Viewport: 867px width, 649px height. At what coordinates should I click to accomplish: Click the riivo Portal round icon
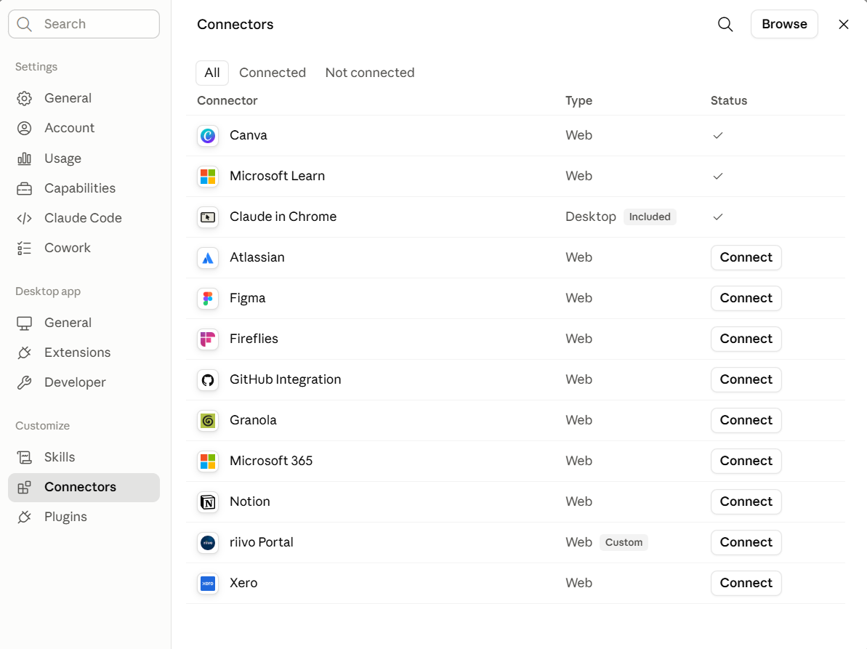[208, 543]
